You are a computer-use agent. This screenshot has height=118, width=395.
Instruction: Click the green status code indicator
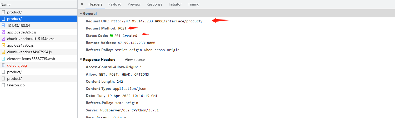(x=112, y=36)
